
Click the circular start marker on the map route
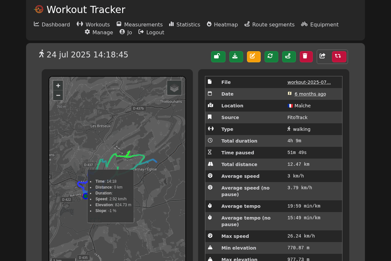85,196
